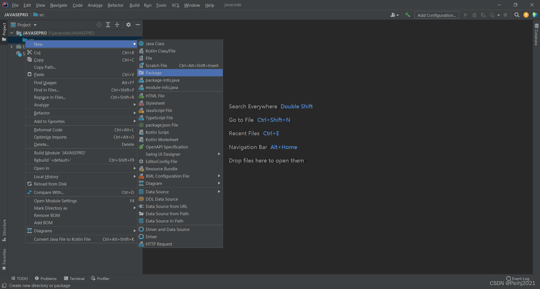Choose Java Class from the New submenu

[180, 44]
